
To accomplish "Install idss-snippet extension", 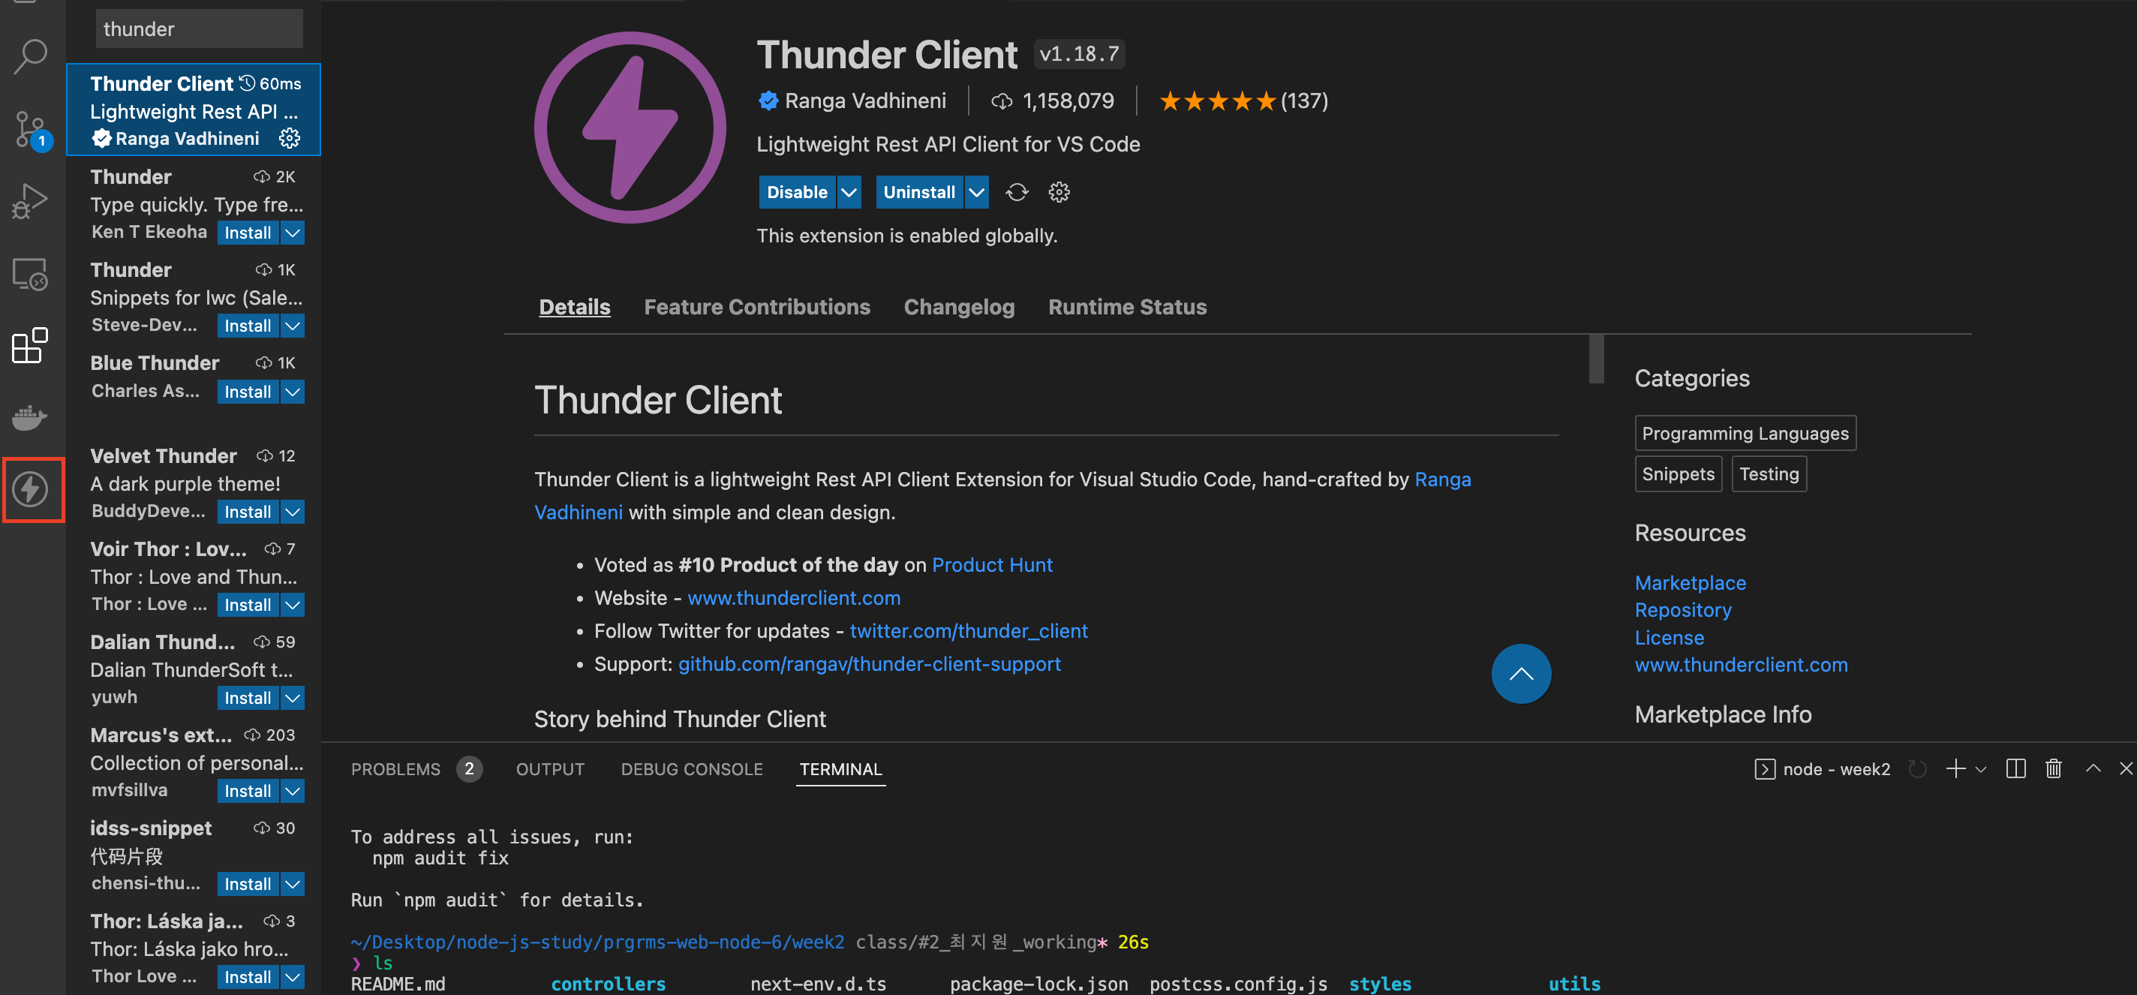I will (247, 884).
